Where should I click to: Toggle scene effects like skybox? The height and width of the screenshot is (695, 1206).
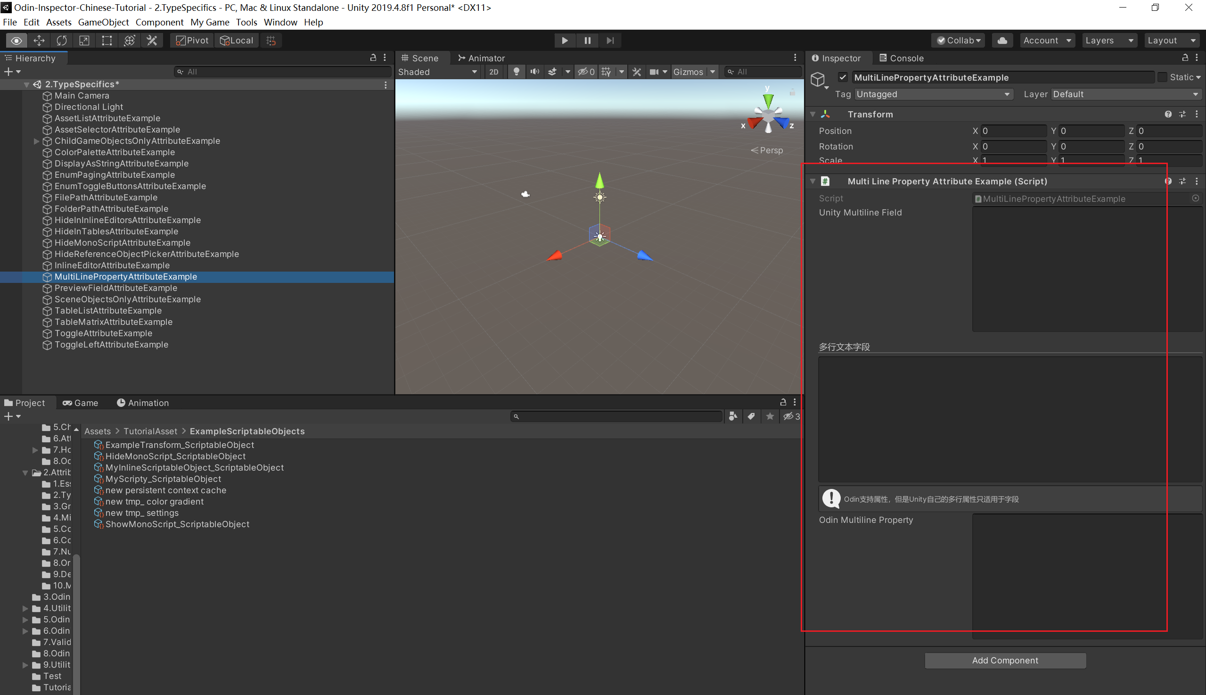point(552,72)
